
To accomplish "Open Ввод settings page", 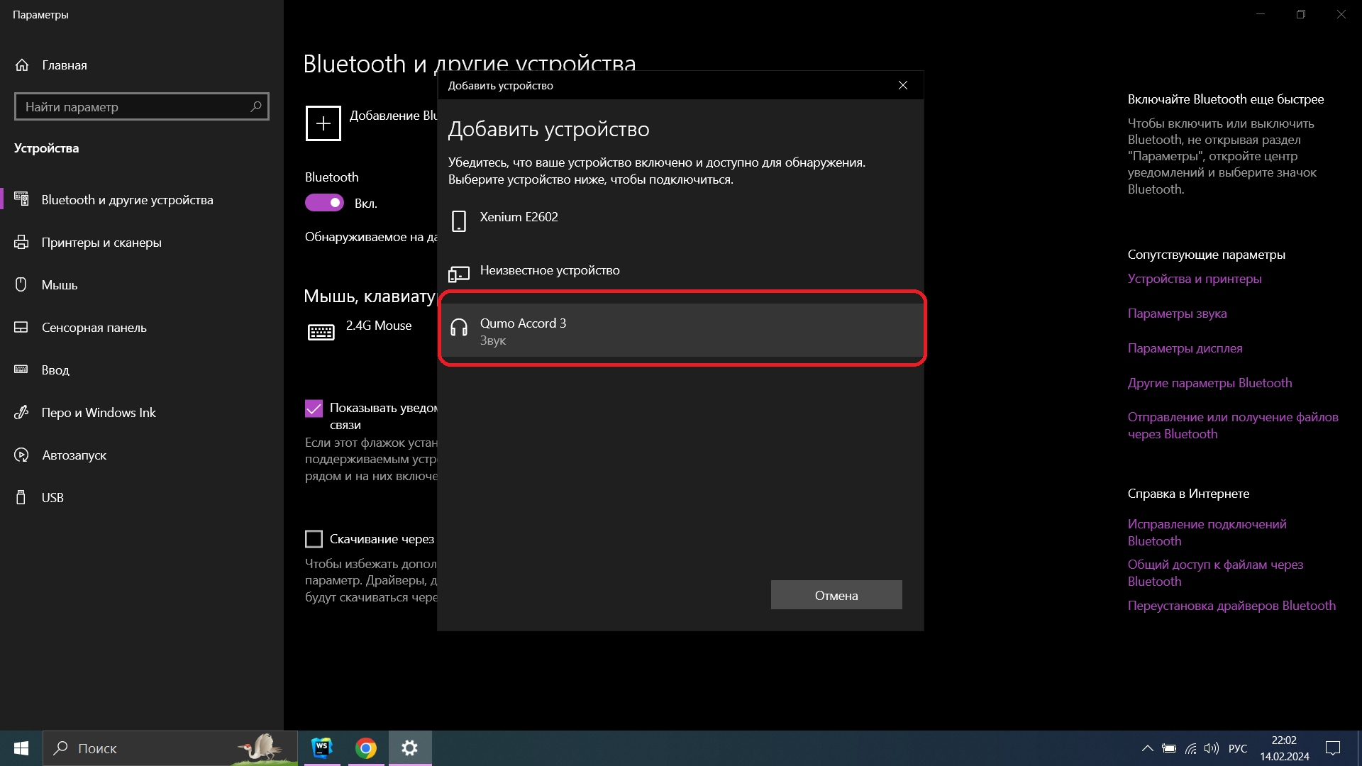I will [142, 370].
